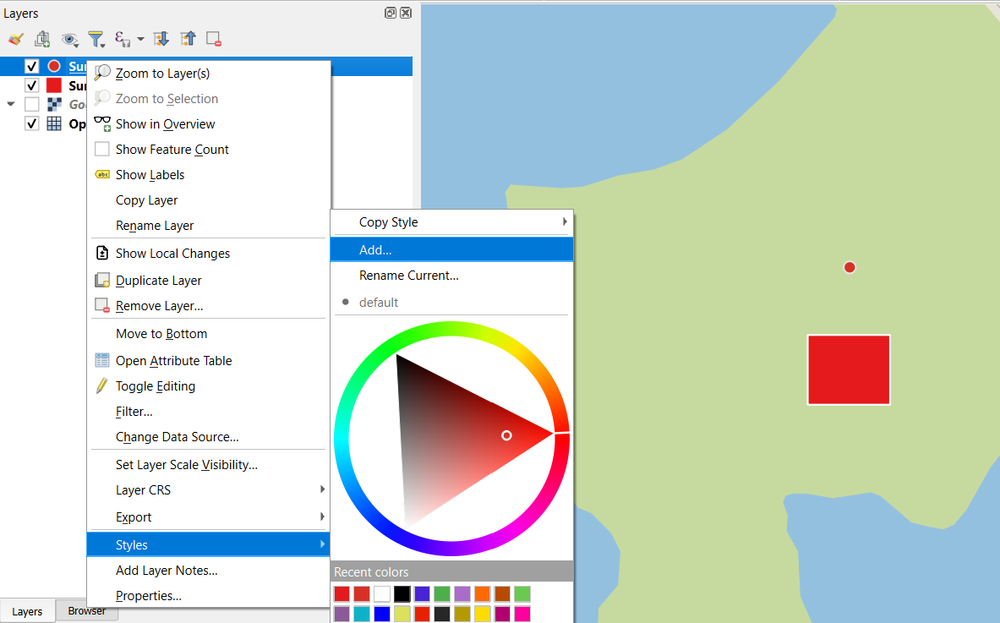The height and width of the screenshot is (623, 1000).
Task: Switch to the Browser tab
Action: [x=85, y=610]
